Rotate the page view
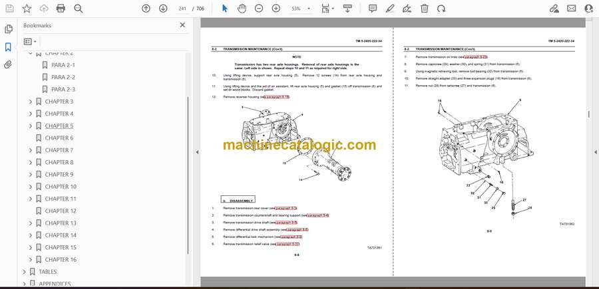 [441, 9]
